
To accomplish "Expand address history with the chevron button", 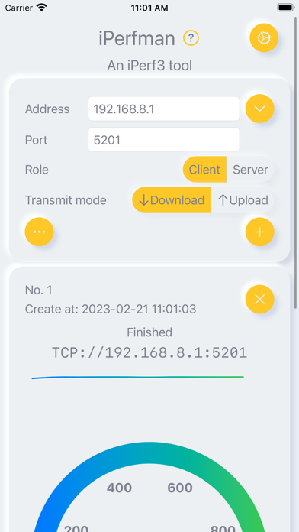I will tap(259, 109).
